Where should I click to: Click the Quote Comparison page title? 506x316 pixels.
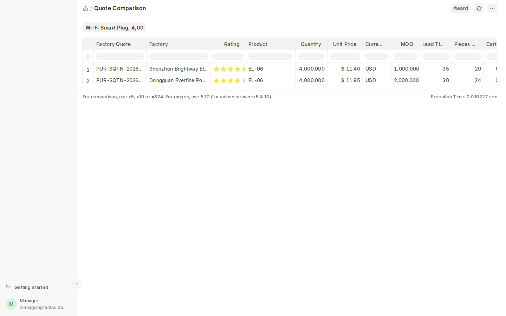pyautogui.click(x=120, y=8)
